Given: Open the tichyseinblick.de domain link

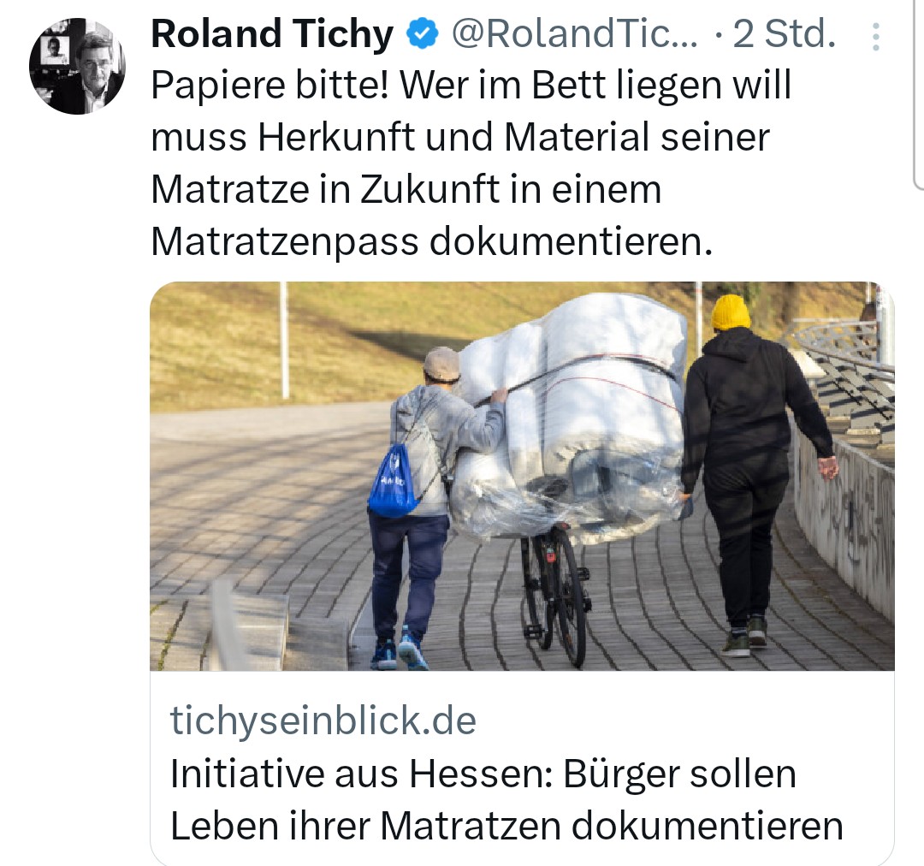Looking at the screenshot, I should 323,721.
